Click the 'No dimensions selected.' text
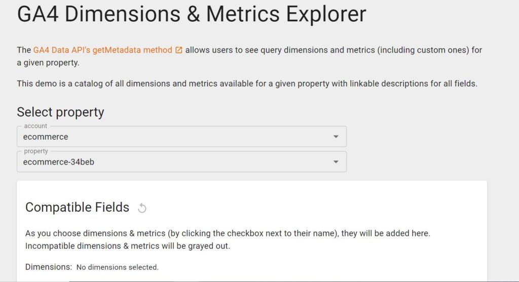The image size is (519, 282). coord(118,267)
